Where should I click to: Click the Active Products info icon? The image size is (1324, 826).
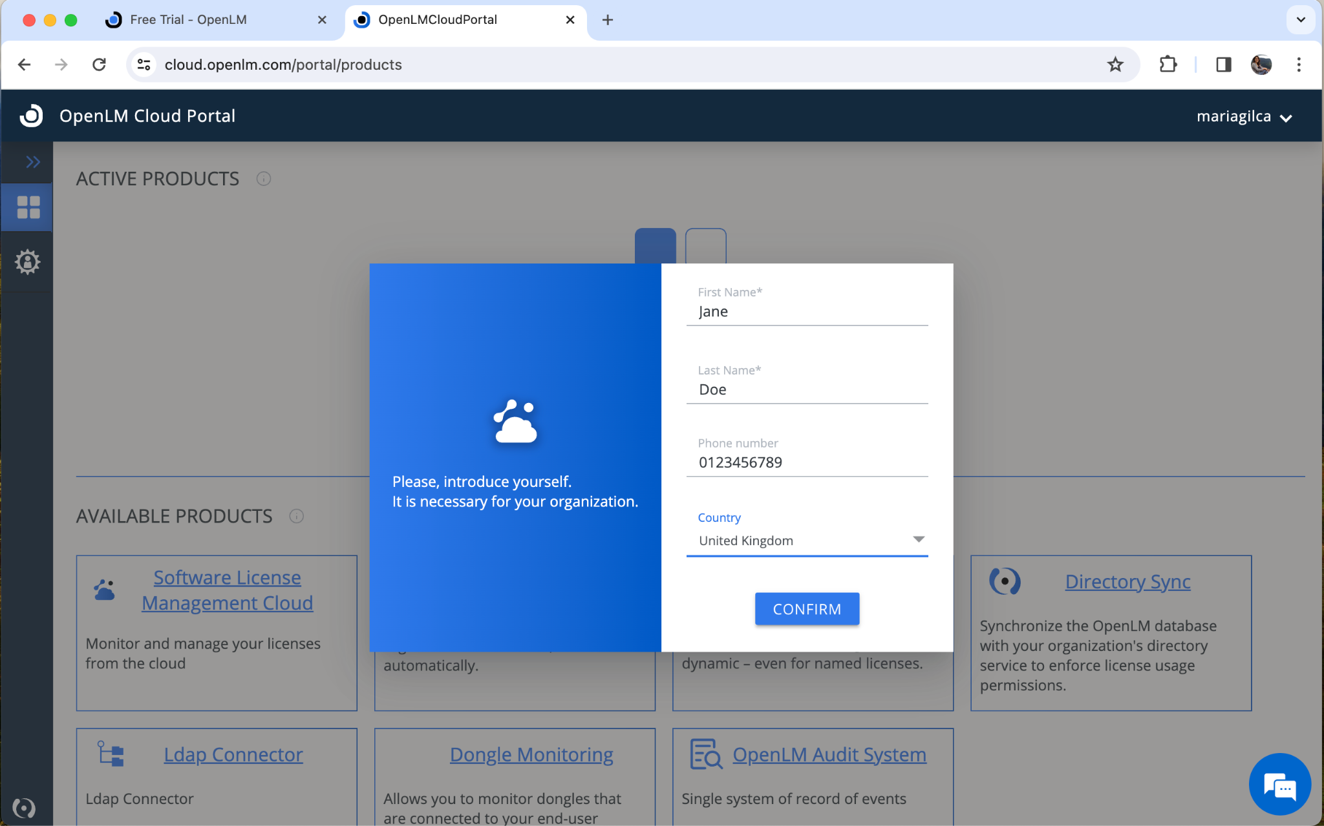263,179
